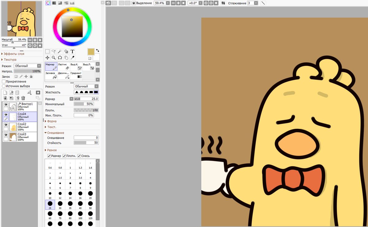
Task: Open the brush size multiplier dropdown
Action: 71,99
